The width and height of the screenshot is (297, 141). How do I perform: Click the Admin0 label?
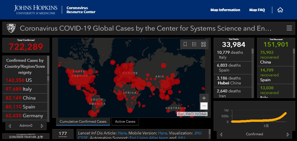(x=26, y=126)
